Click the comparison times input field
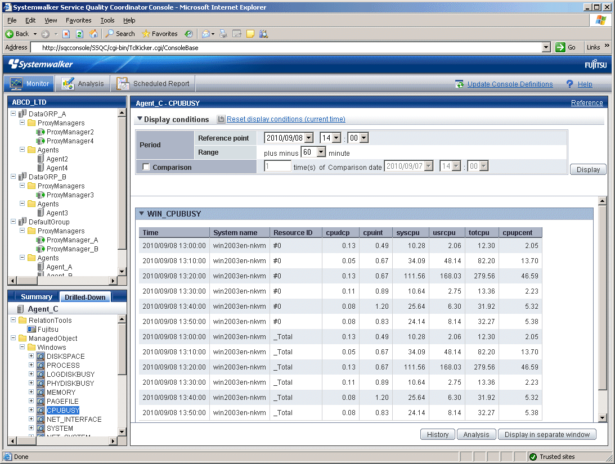Image resolution: width=615 pixels, height=464 pixels. coord(277,166)
